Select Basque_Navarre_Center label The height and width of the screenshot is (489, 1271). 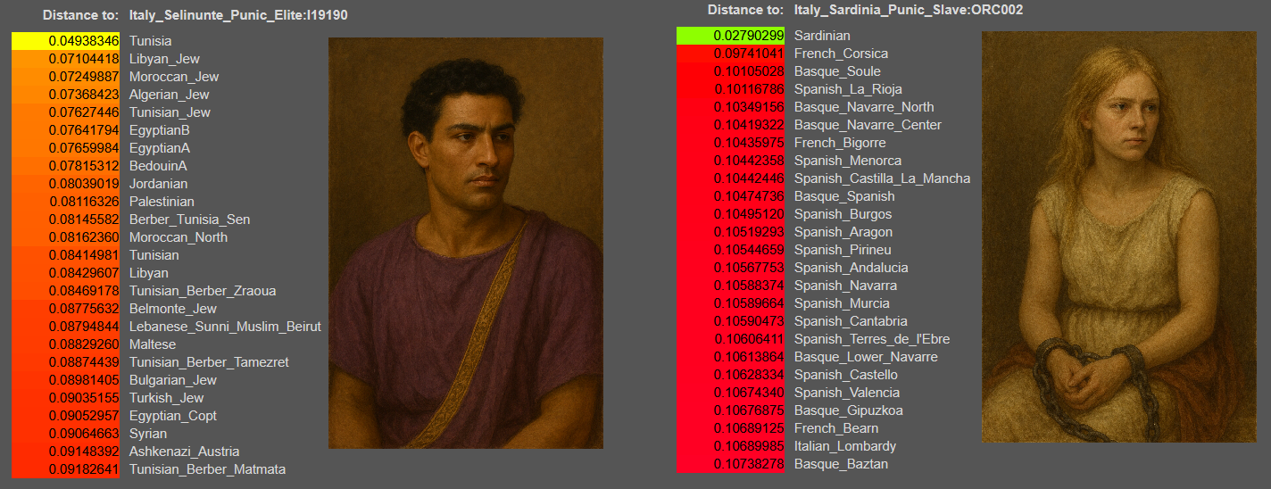868,125
